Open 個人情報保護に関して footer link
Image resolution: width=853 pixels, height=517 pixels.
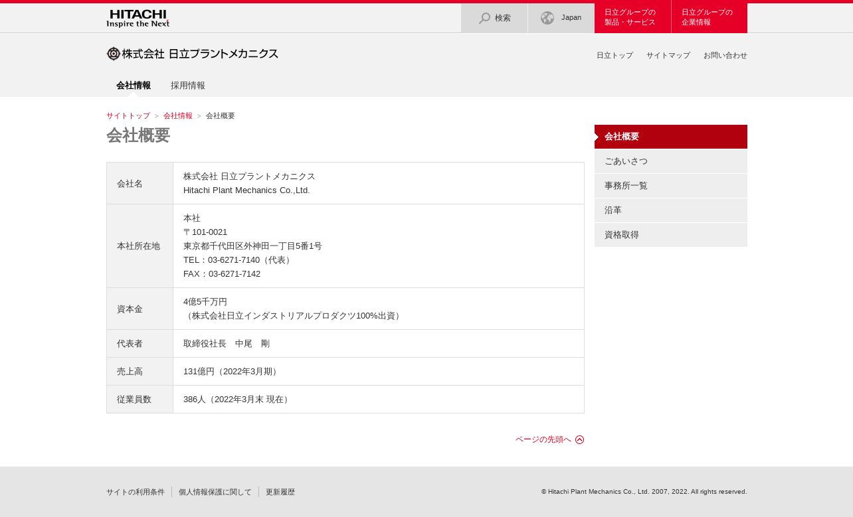point(215,492)
